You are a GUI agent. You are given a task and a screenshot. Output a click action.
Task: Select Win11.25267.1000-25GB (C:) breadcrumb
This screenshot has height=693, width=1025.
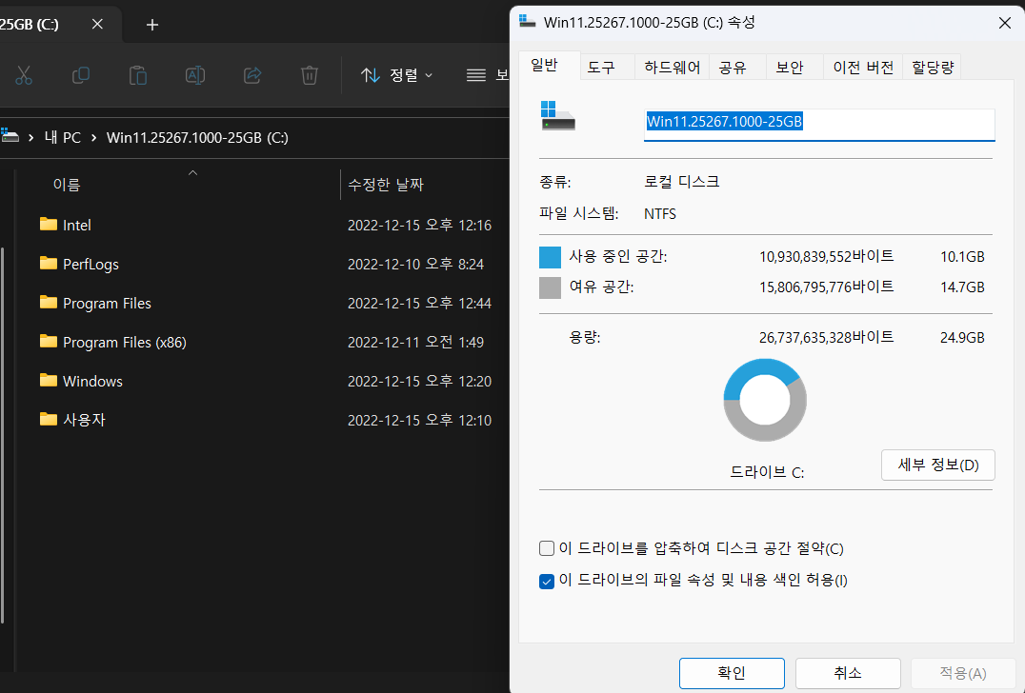click(197, 138)
